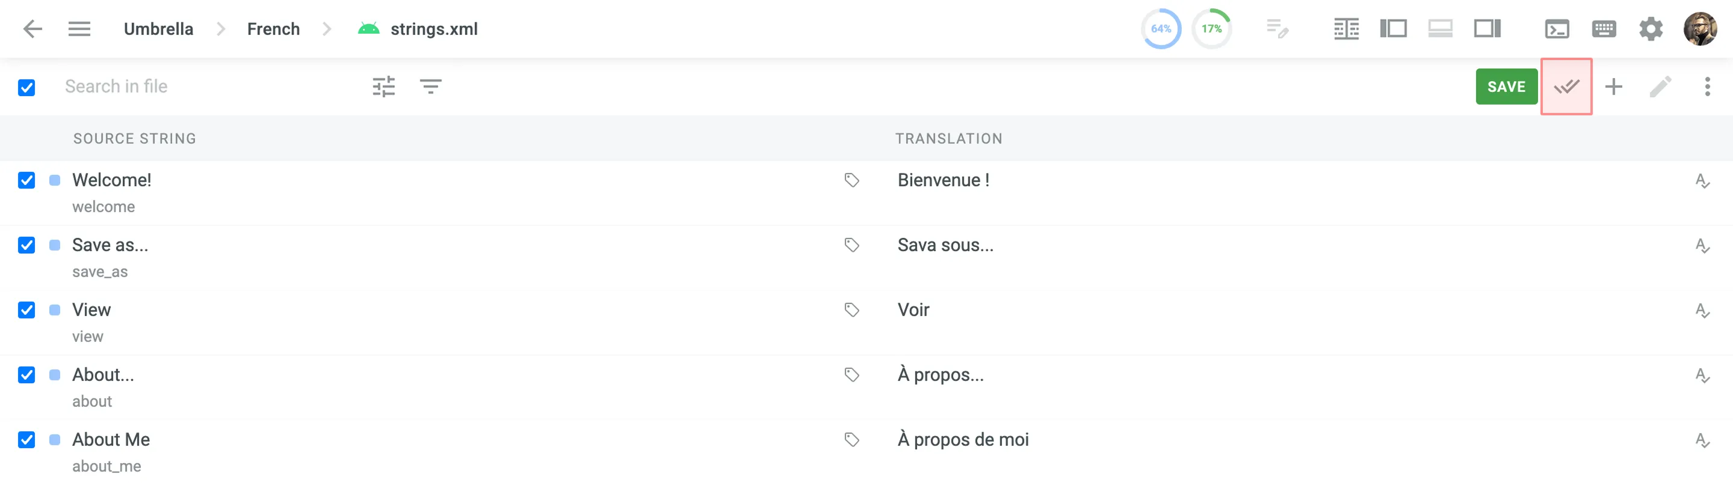The height and width of the screenshot is (483, 1733).
Task: Open advanced filter sliders icon
Action: click(383, 87)
